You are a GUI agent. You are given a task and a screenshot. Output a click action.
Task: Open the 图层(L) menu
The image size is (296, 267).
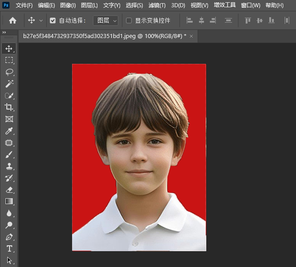(89, 5)
